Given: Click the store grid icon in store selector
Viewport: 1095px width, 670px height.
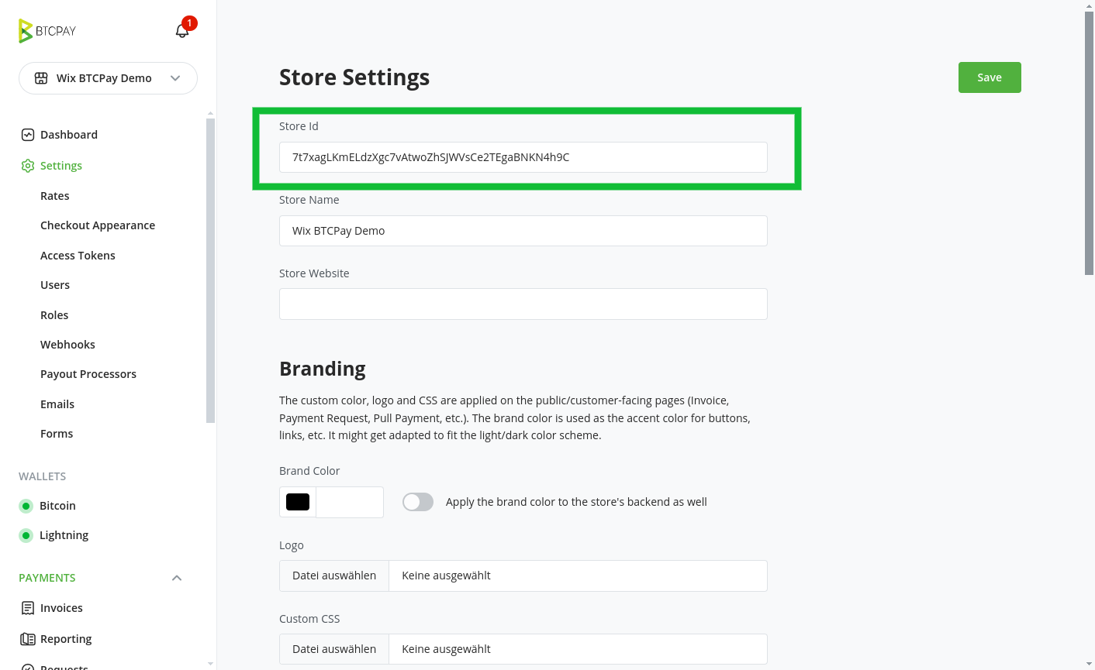Looking at the screenshot, I should (41, 77).
